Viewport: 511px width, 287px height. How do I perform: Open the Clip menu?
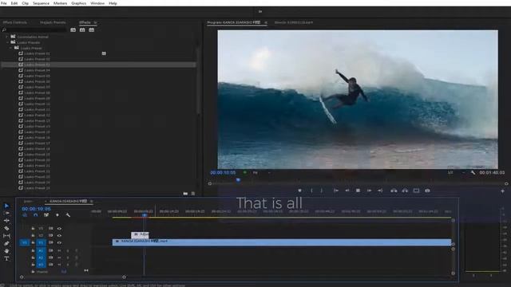pos(25,3)
